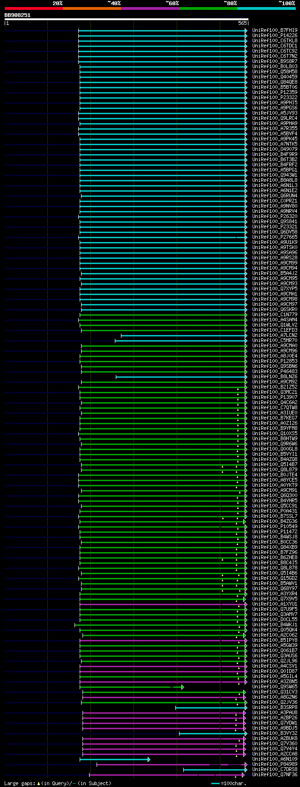300x787 pixels.
Task: Select hit UniRef100_B8LNZ6
Action: point(275,376)
